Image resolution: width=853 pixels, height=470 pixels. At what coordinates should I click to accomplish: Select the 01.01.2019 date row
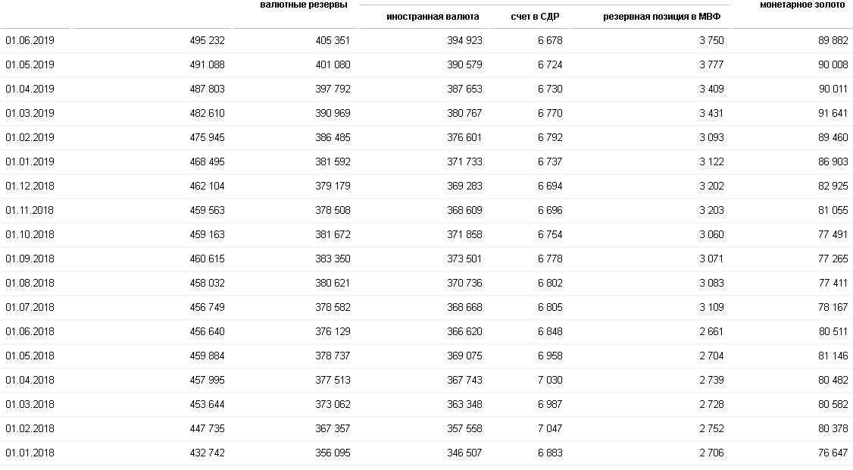point(30,162)
